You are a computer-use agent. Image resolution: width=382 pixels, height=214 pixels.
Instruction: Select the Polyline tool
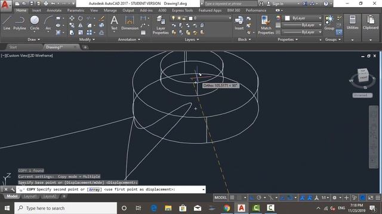pyautogui.click(x=20, y=23)
